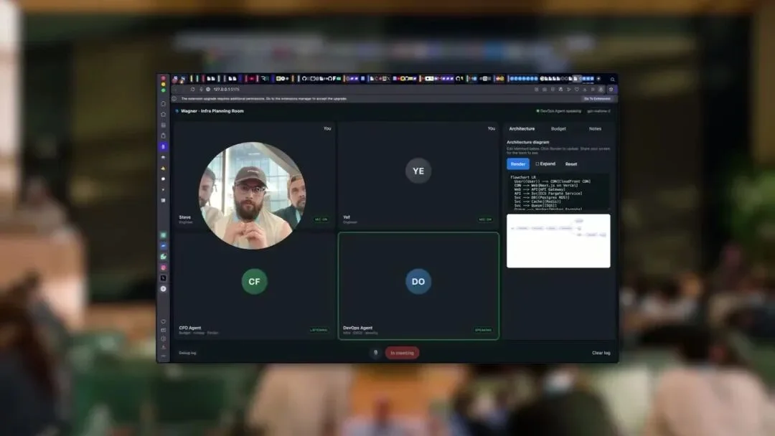Toggle the microphone button beside In meeting
775x436 pixels.
(x=375, y=353)
